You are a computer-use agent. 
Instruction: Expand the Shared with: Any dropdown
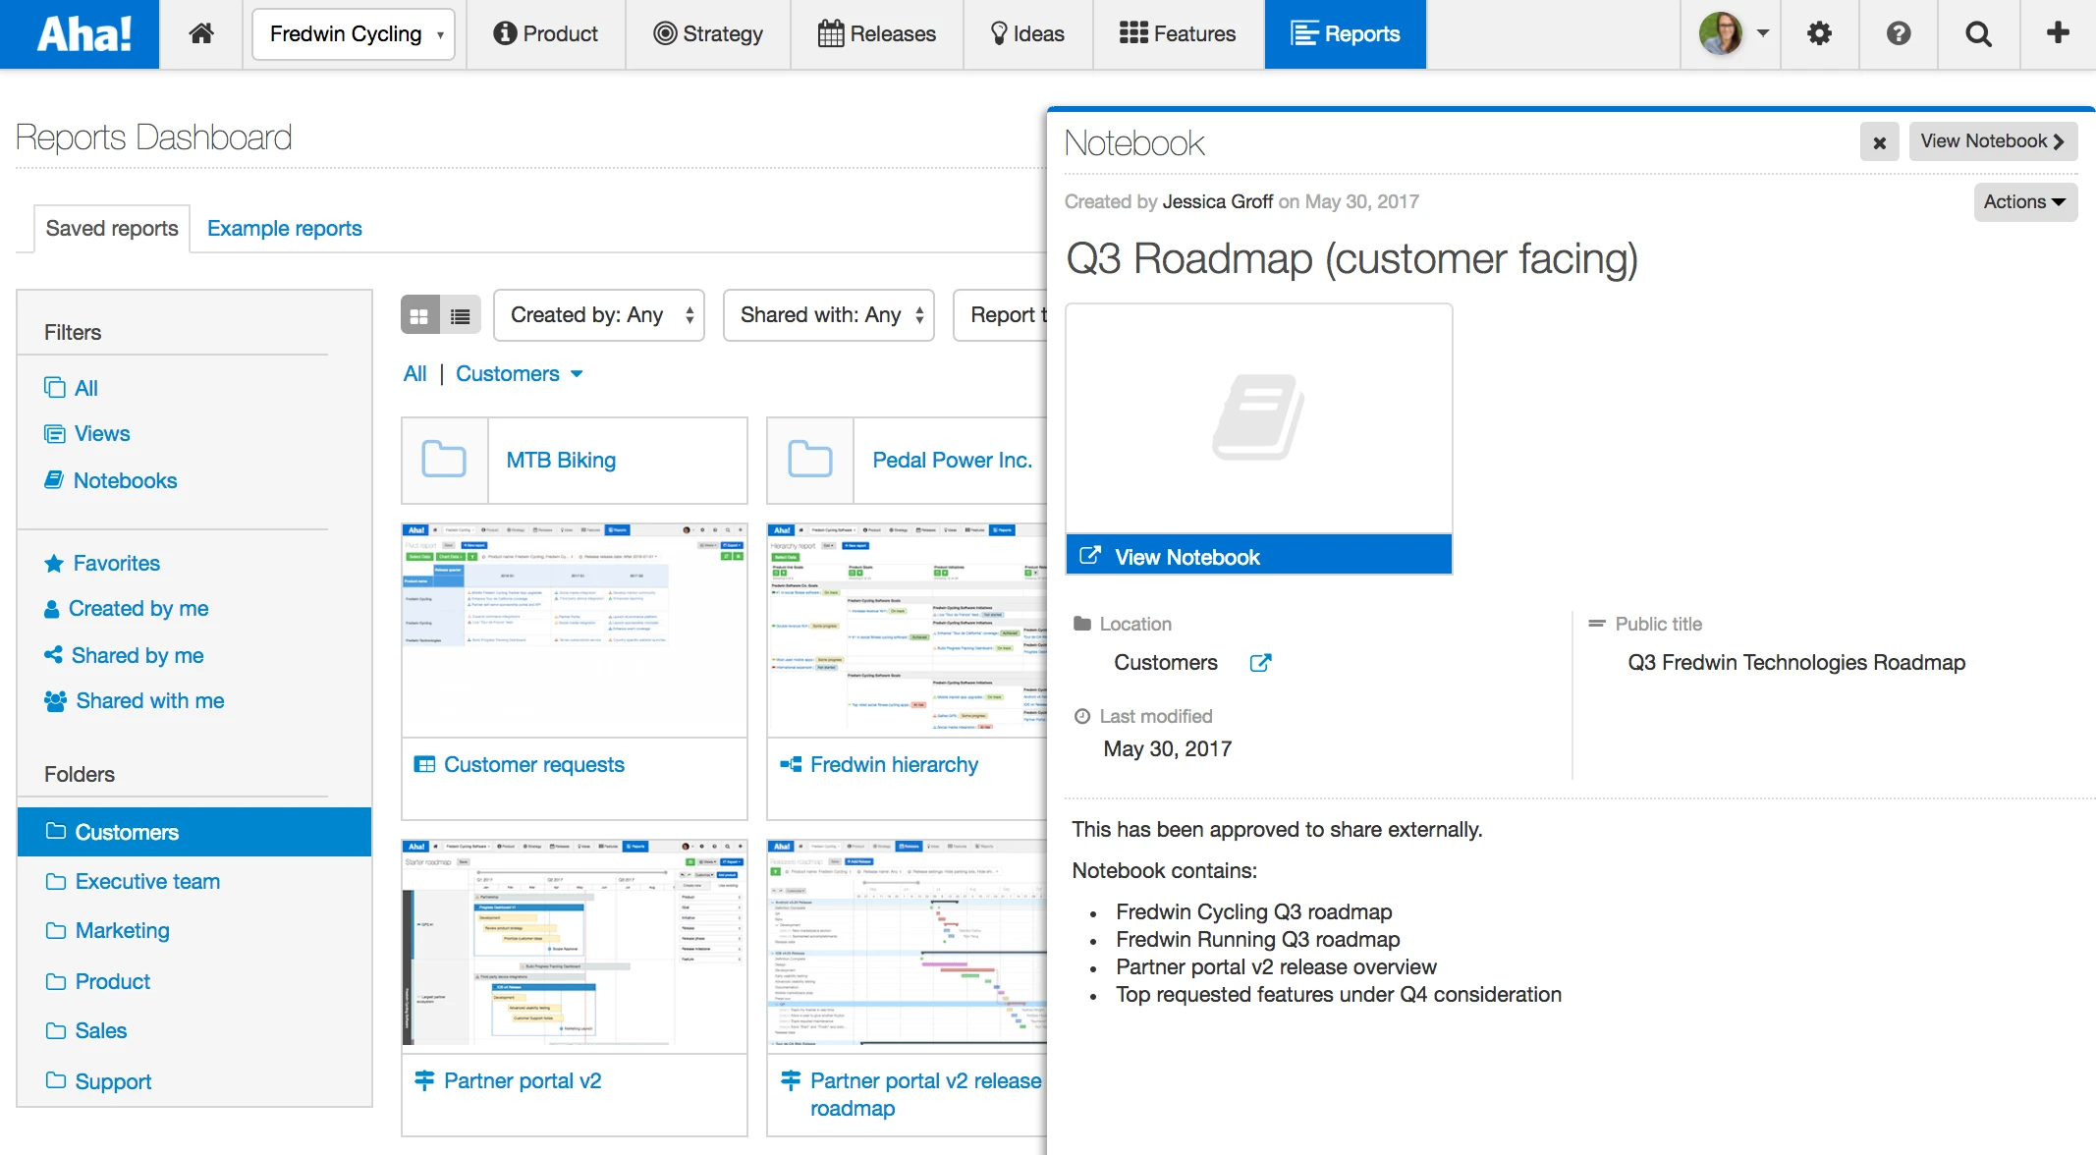click(x=828, y=315)
